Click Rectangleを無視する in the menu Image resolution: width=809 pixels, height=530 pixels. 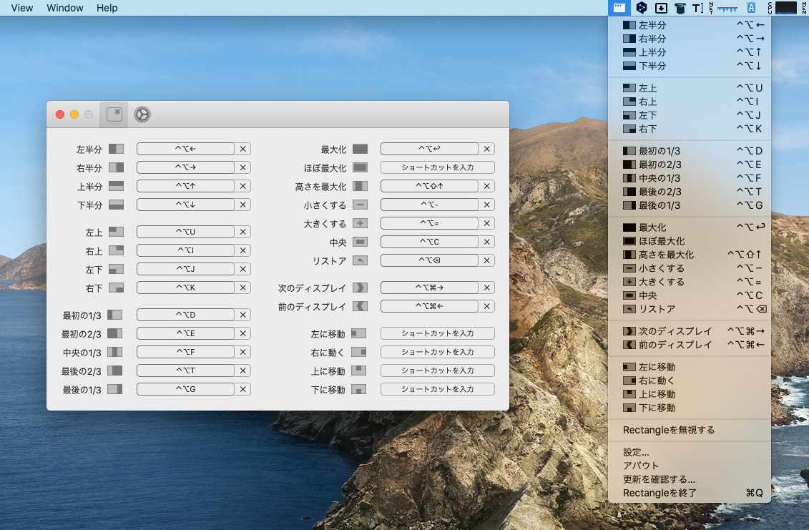pos(668,430)
